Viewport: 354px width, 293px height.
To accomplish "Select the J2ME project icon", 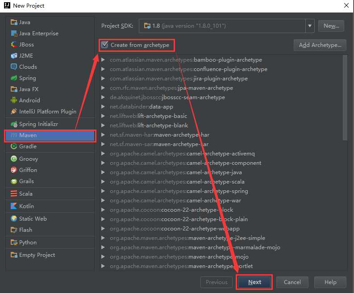I will click(14, 55).
